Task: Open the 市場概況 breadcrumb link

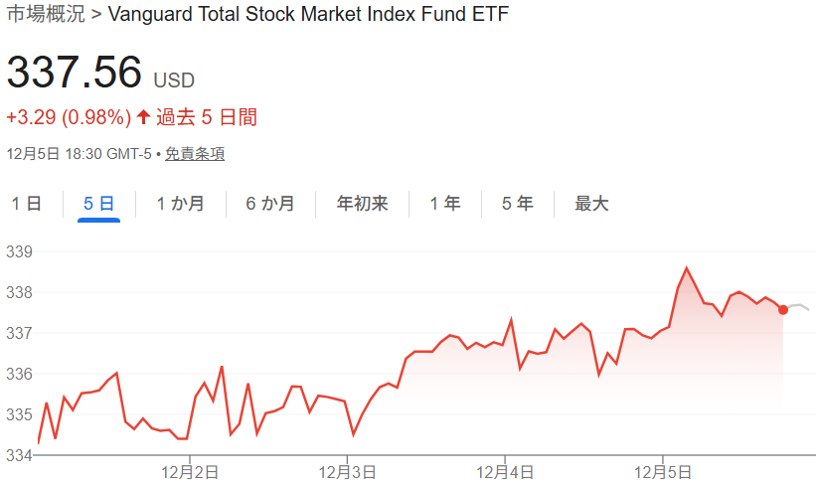Action: pyautogui.click(x=44, y=15)
